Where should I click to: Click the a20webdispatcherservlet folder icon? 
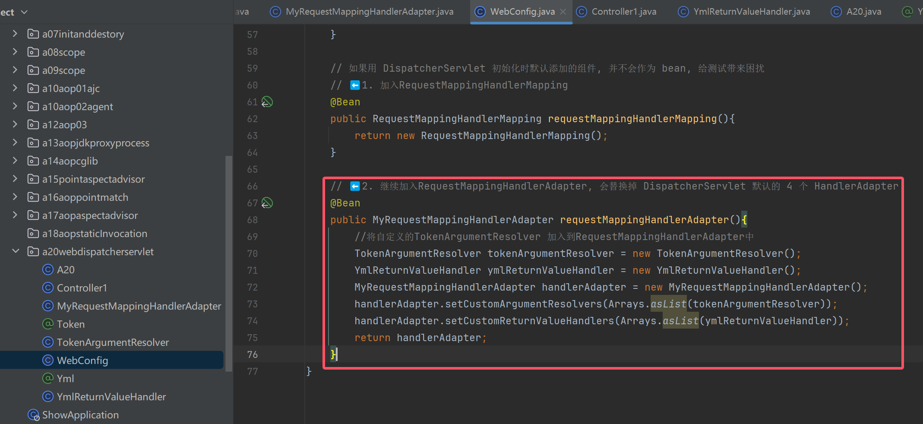click(33, 251)
